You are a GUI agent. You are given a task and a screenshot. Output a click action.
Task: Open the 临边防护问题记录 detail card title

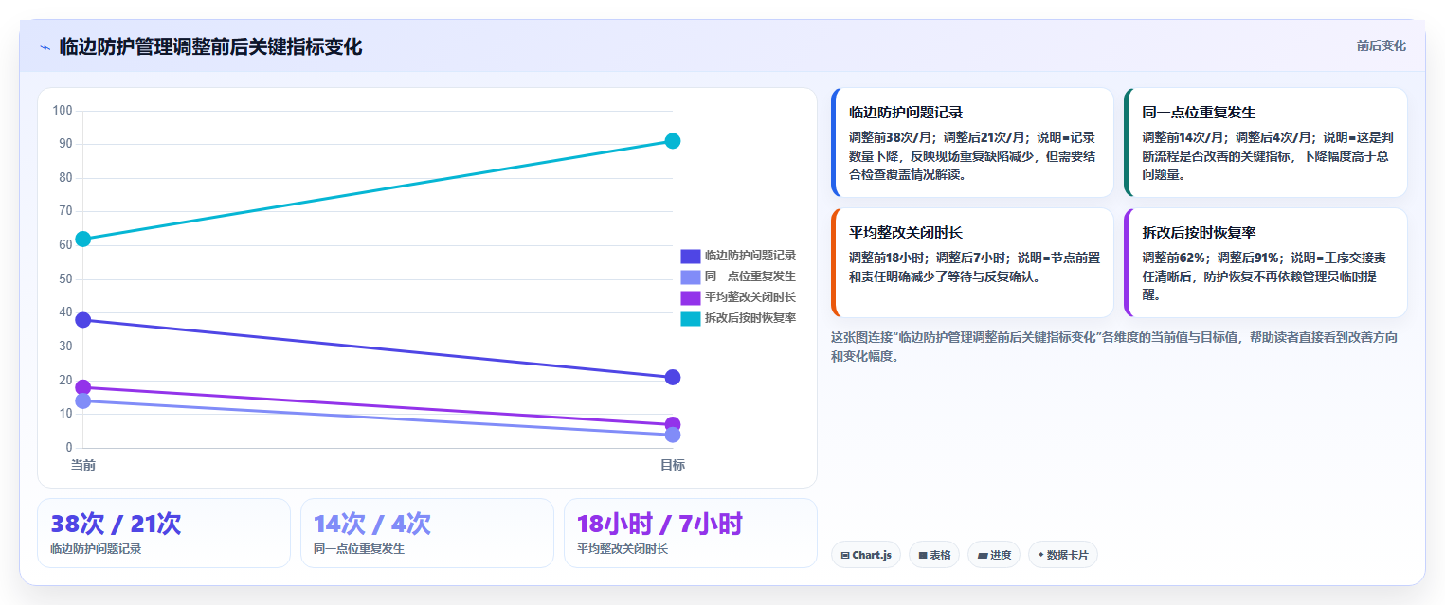point(906,113)
